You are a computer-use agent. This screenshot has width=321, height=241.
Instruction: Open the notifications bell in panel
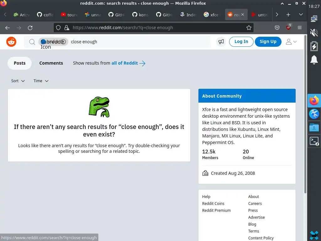coord(314,60)
